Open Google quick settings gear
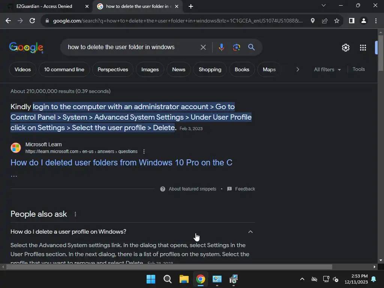 pyautogui.click(x=345, y=48)
